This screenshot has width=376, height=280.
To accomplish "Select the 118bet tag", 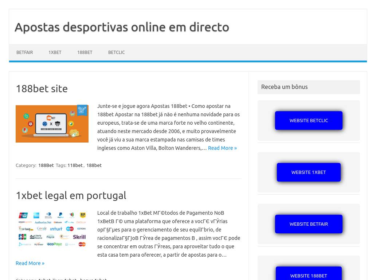I will 75,166.
